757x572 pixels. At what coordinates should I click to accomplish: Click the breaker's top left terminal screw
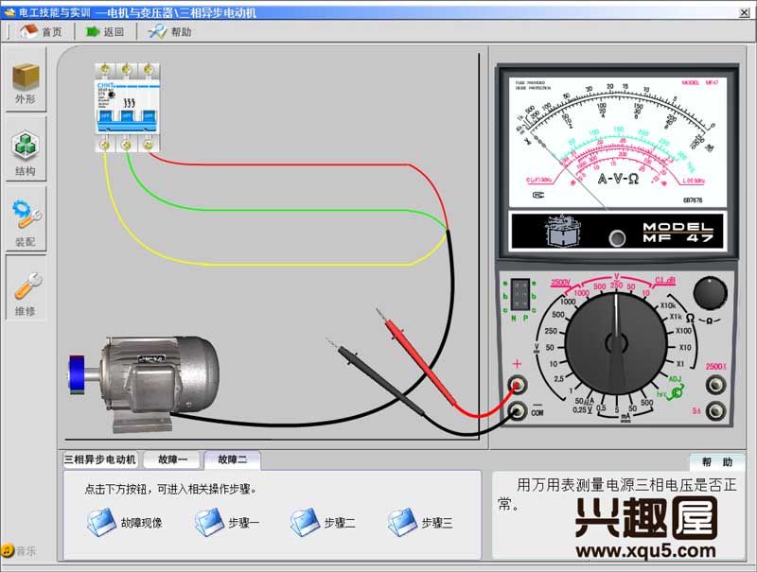pyautogui.click(x=105, y=70)
